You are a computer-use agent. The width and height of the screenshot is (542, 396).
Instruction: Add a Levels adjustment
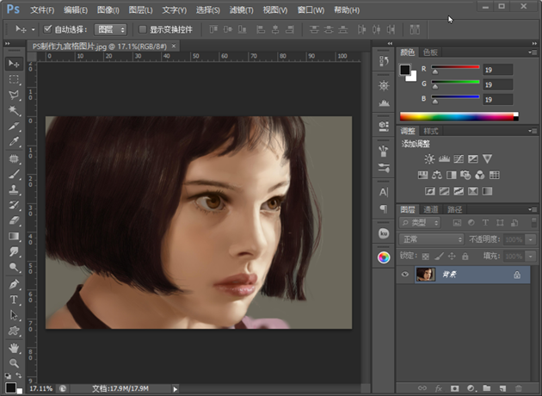pos(444,159)
